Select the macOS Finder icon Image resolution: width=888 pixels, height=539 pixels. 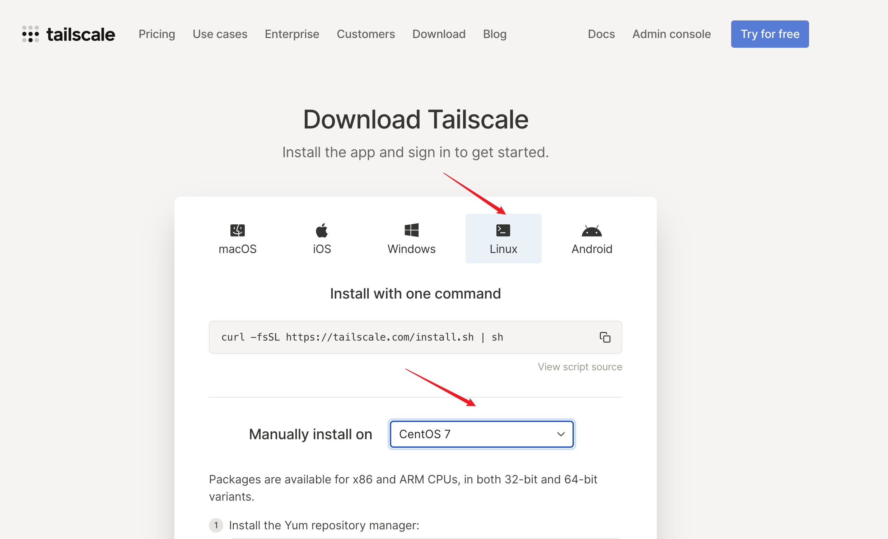click(238, 230)
